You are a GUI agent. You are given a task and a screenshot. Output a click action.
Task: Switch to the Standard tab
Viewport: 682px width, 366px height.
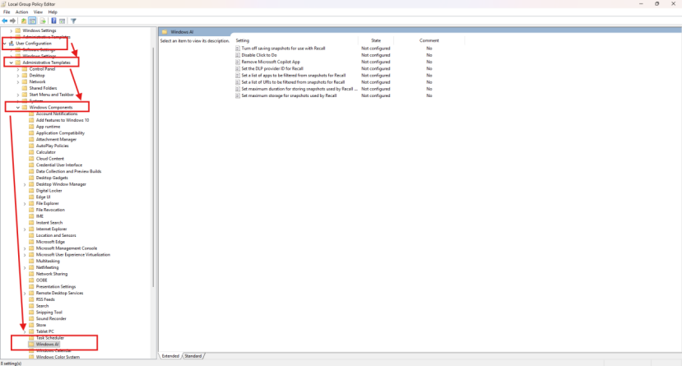point(193,356)
